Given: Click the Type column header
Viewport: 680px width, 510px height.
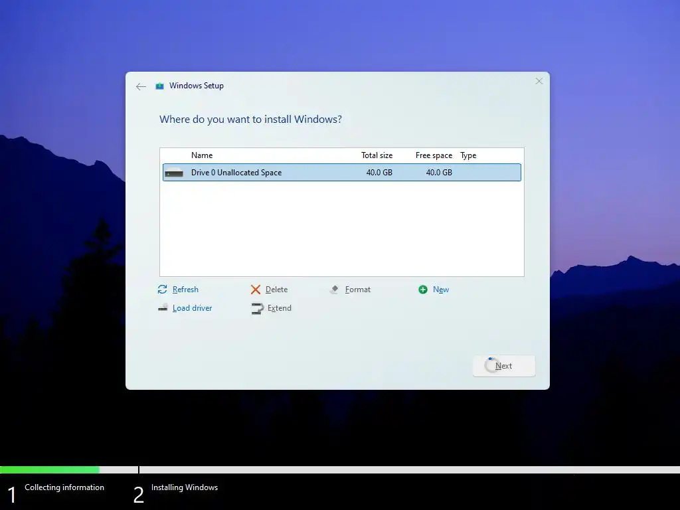Looking at the screenshot, I should point(468,155).
